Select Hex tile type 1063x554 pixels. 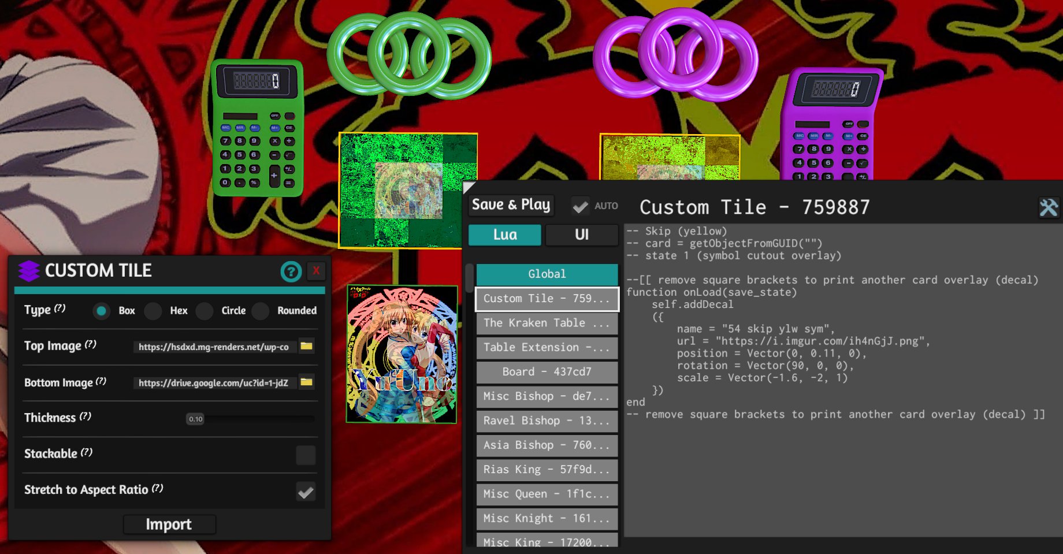coord(153,311)
